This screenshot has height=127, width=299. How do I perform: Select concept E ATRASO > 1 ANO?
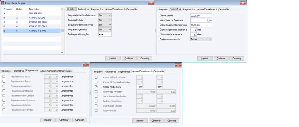(x=32, y=30)
